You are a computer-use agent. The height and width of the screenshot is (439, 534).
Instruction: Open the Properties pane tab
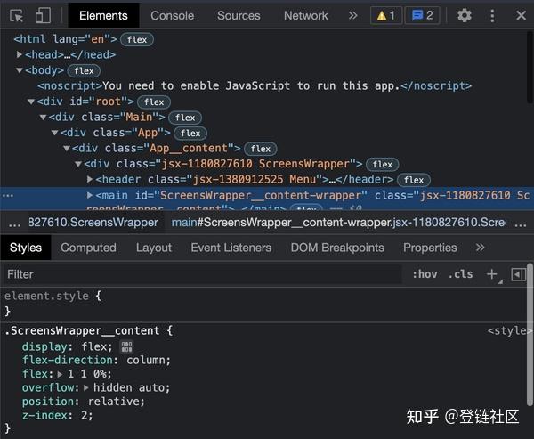tap(430, 248)
